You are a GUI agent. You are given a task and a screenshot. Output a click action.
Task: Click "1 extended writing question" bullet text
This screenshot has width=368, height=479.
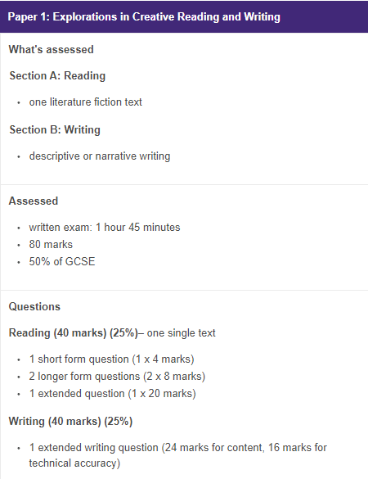tap(94, 448)
